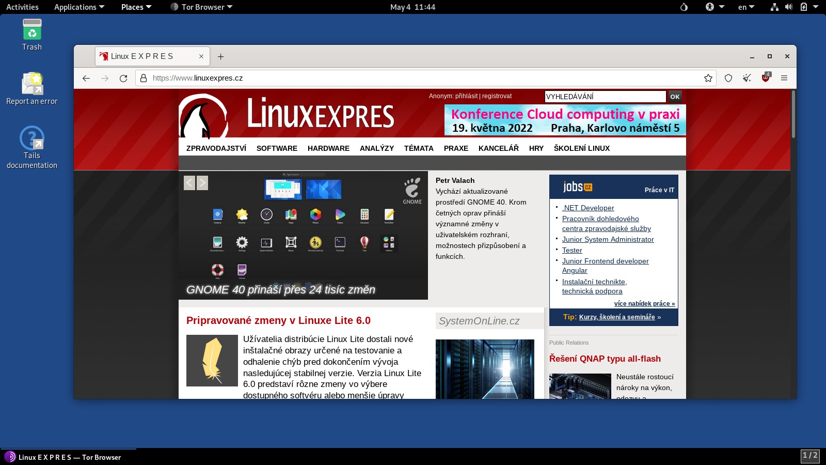Viewport: 826px width, 465px height.
Task: Open the Řešení QNAP typu all-flash article
Action: coord(605,359)
